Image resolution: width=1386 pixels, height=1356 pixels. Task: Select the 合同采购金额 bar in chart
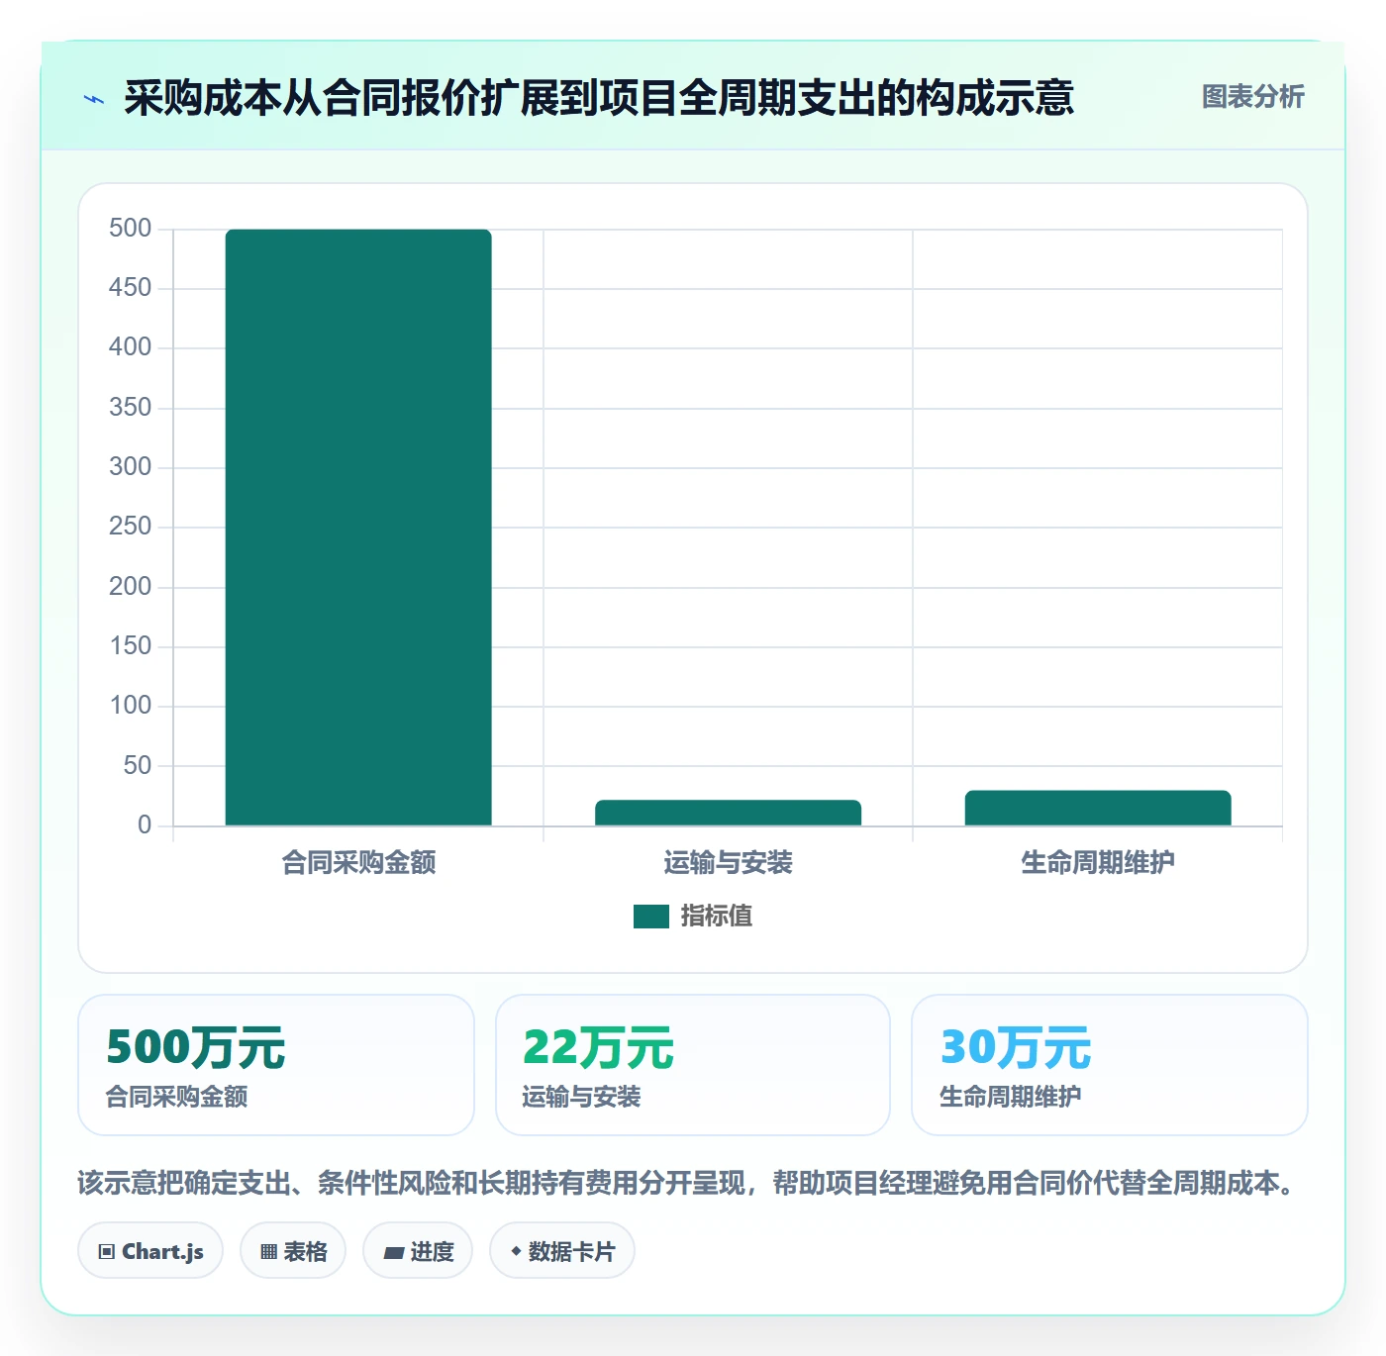[x=358, y=528]
